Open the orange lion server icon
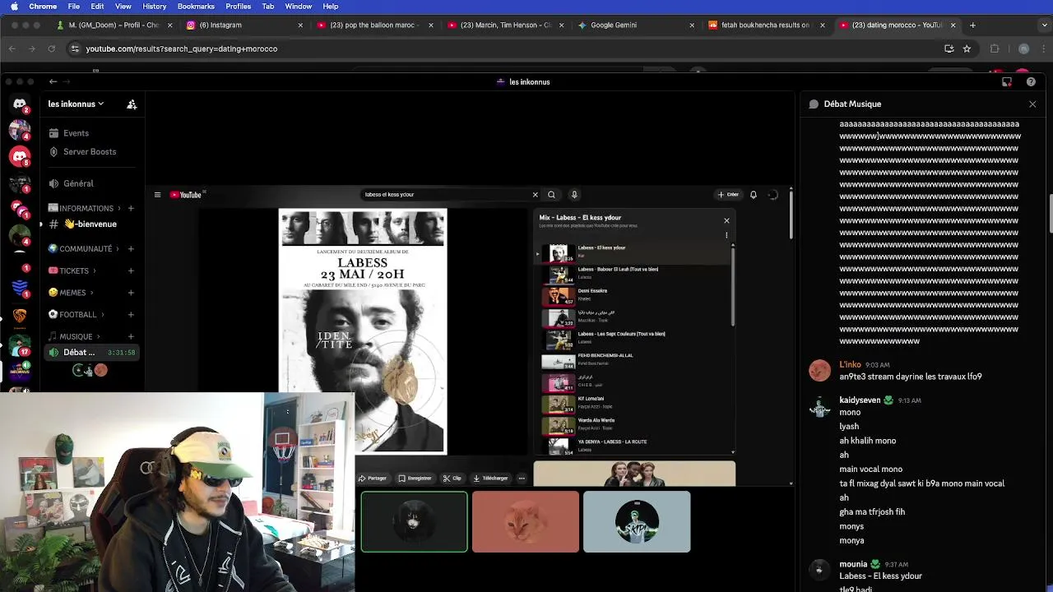The image size is (1053, 592). coord(20,315)
